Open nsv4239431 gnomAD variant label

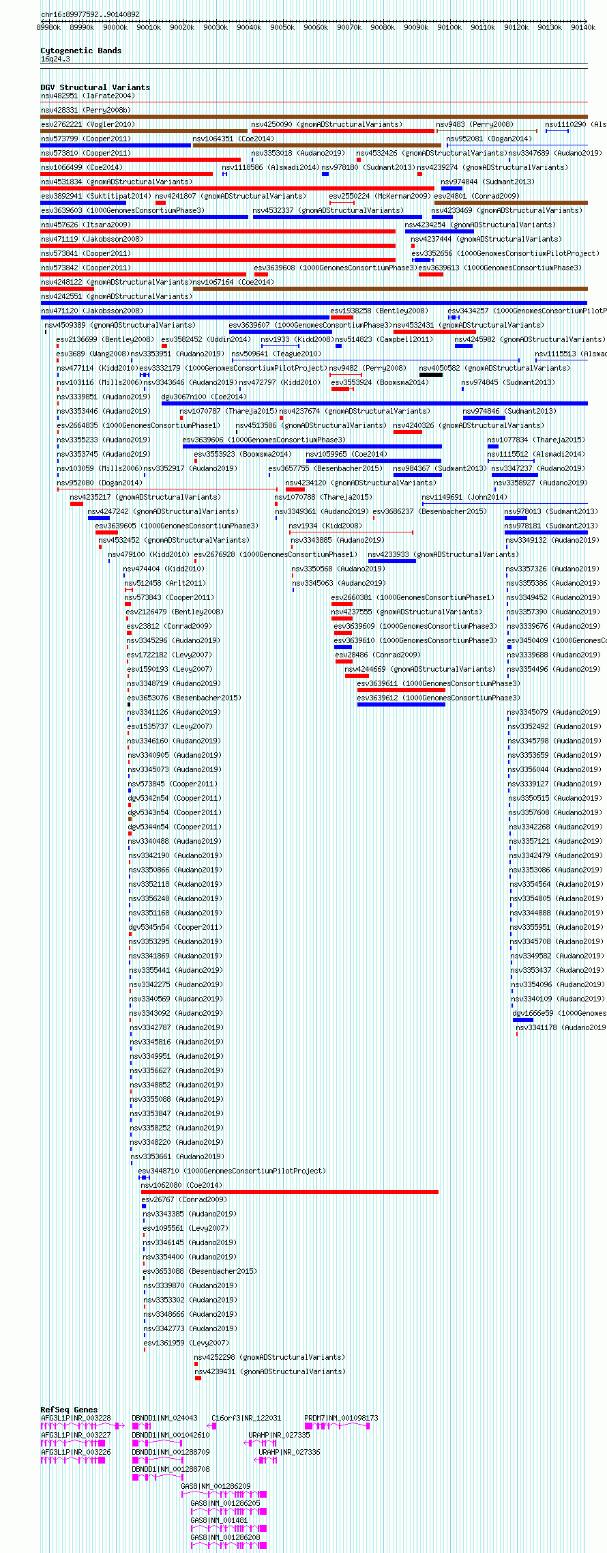270,1371
